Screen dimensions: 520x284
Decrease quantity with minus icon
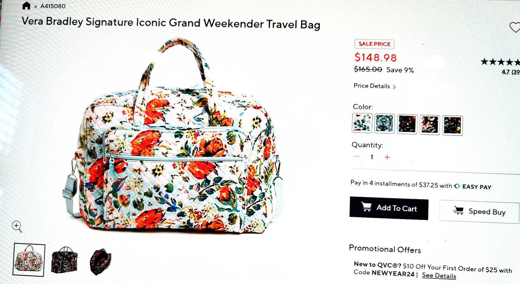point(356,157)
